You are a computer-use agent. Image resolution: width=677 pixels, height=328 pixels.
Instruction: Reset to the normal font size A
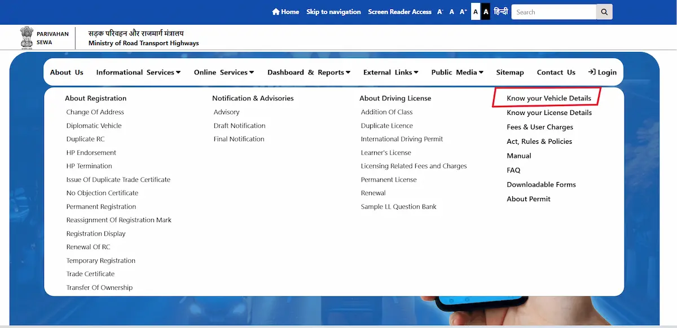tap(452, 12)
